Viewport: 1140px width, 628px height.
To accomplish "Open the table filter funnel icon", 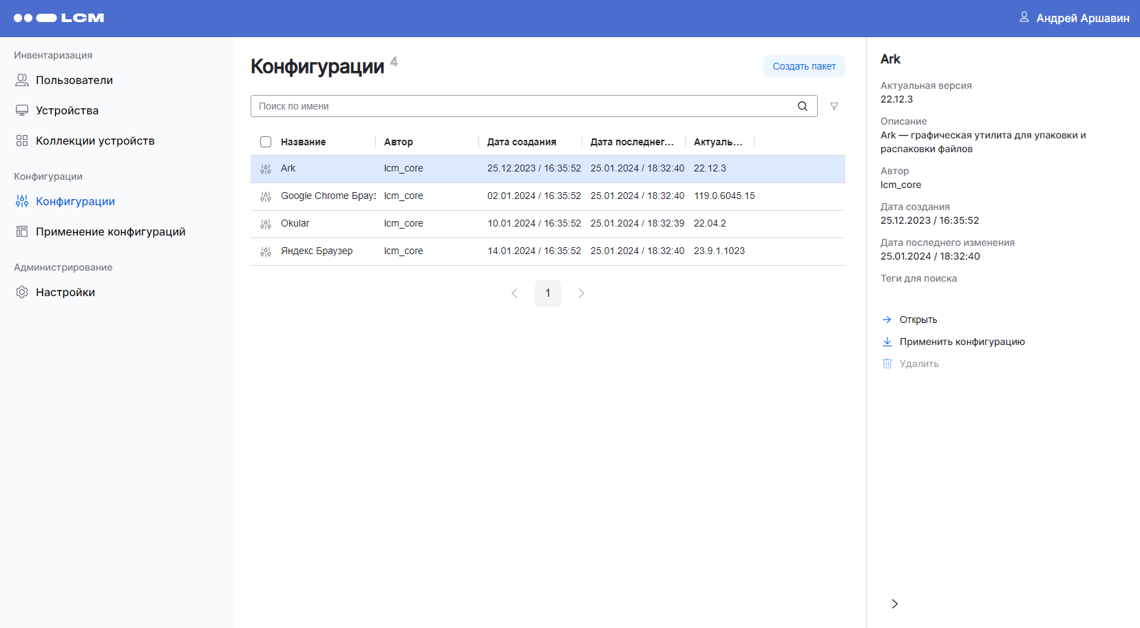I will [x=834, y=106].
